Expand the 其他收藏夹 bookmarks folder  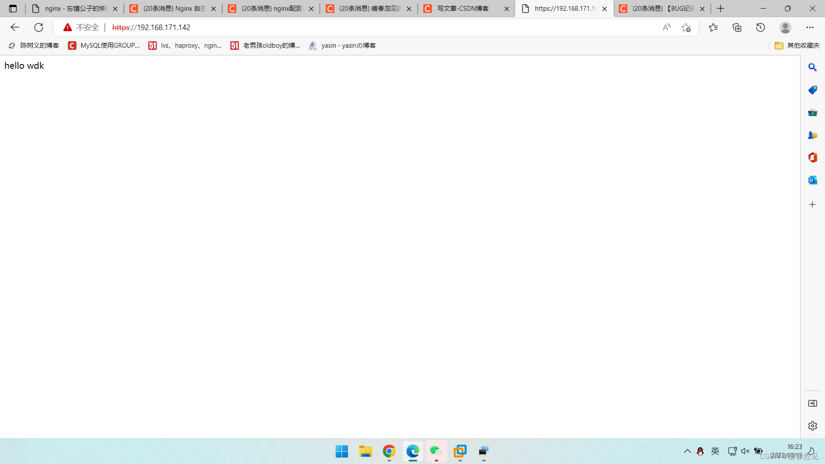point(797,46)
